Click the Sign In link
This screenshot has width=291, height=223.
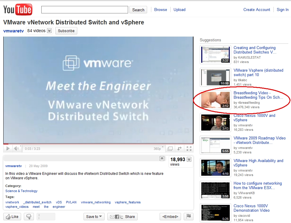282,10
